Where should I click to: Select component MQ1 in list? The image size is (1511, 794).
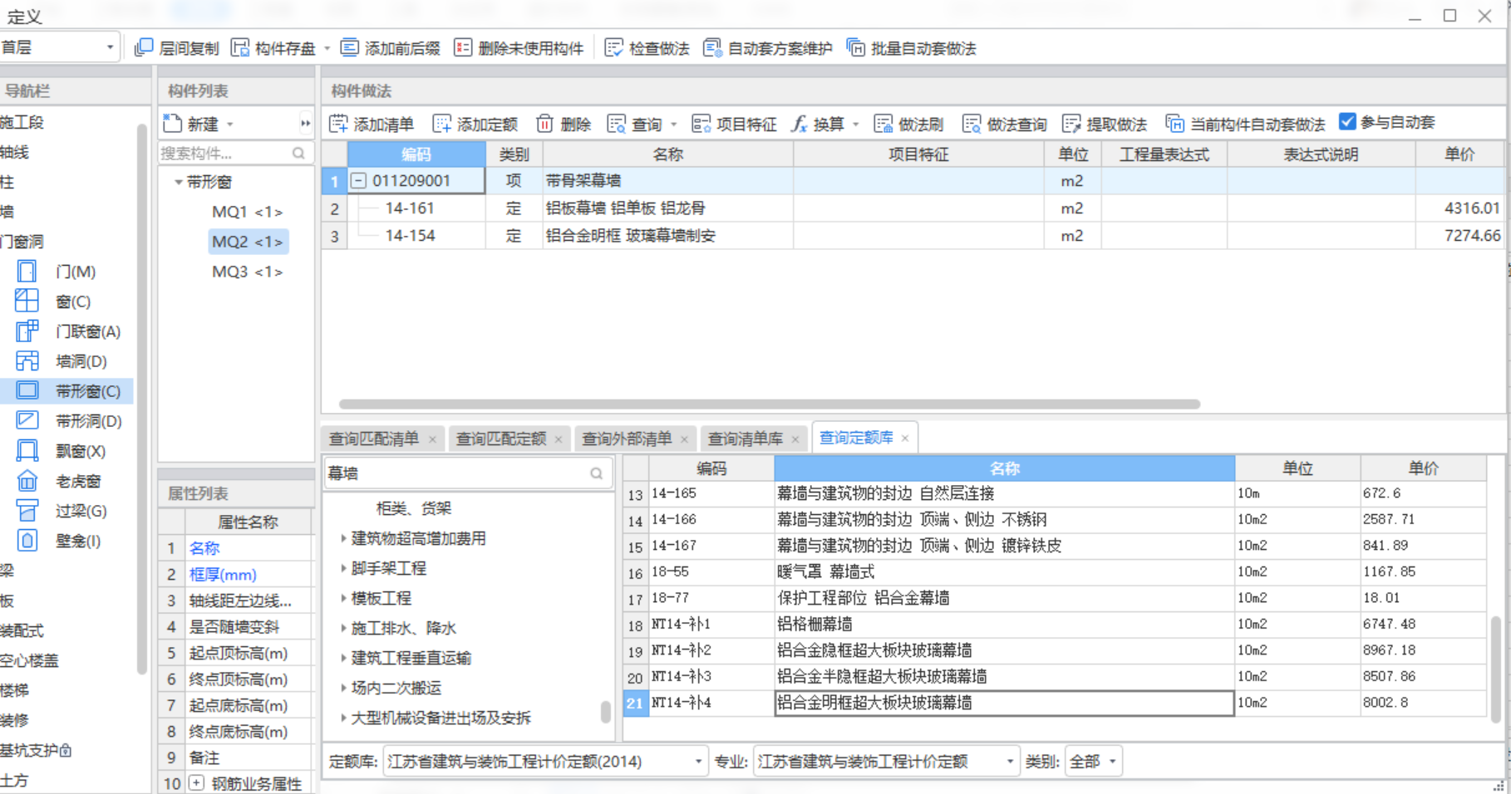(247, 212)
